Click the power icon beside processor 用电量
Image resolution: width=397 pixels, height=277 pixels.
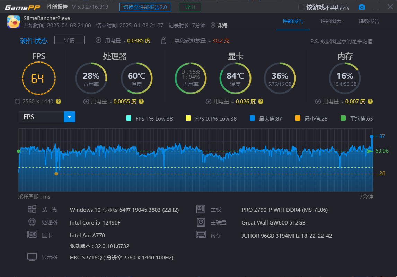click(86, 102)
